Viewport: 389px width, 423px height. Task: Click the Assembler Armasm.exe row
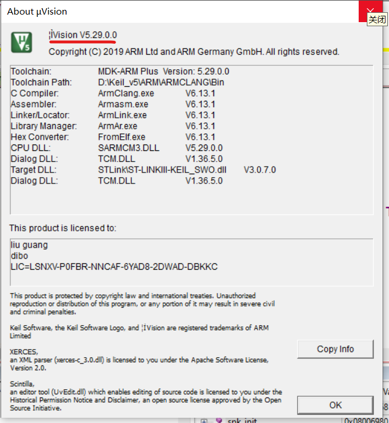(113, 104)
